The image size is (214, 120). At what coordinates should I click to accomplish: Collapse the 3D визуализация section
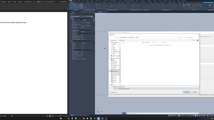click(92, 30)
